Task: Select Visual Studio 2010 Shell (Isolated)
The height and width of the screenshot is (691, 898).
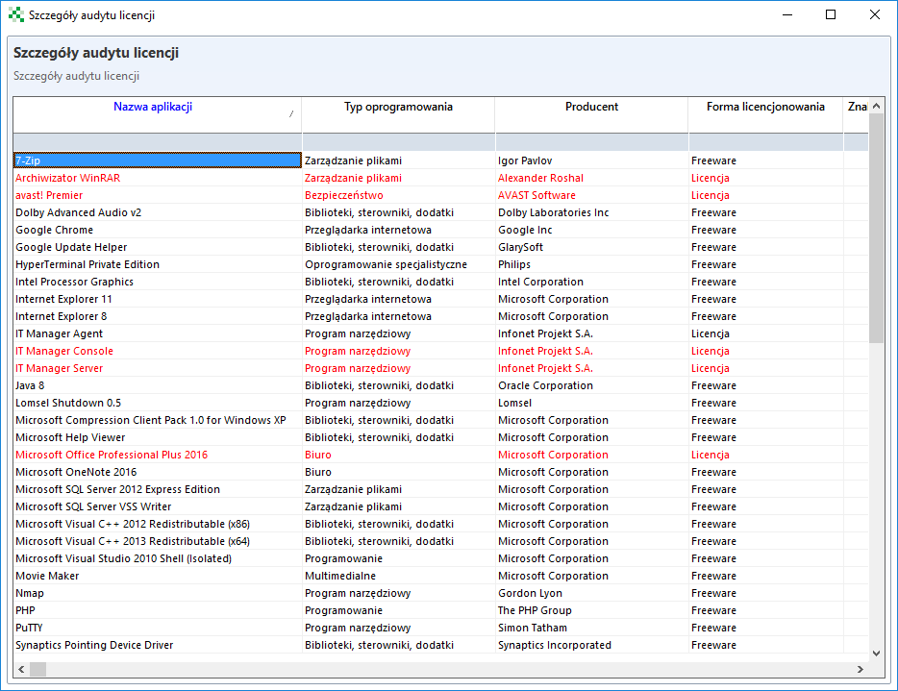Action: tap(441, 558)
